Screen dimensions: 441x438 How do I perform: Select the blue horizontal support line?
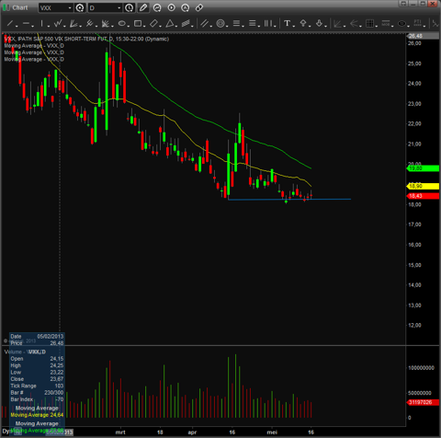pyautogui.click(x=289, y=200)
